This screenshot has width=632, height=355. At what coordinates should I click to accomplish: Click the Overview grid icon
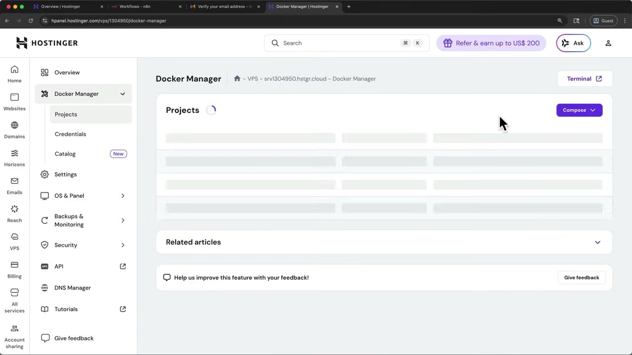(44, 72)
